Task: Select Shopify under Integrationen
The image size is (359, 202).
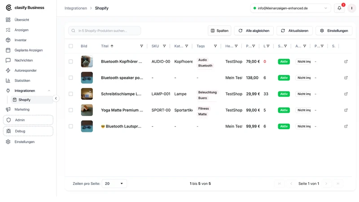Action: click(31, 100)
